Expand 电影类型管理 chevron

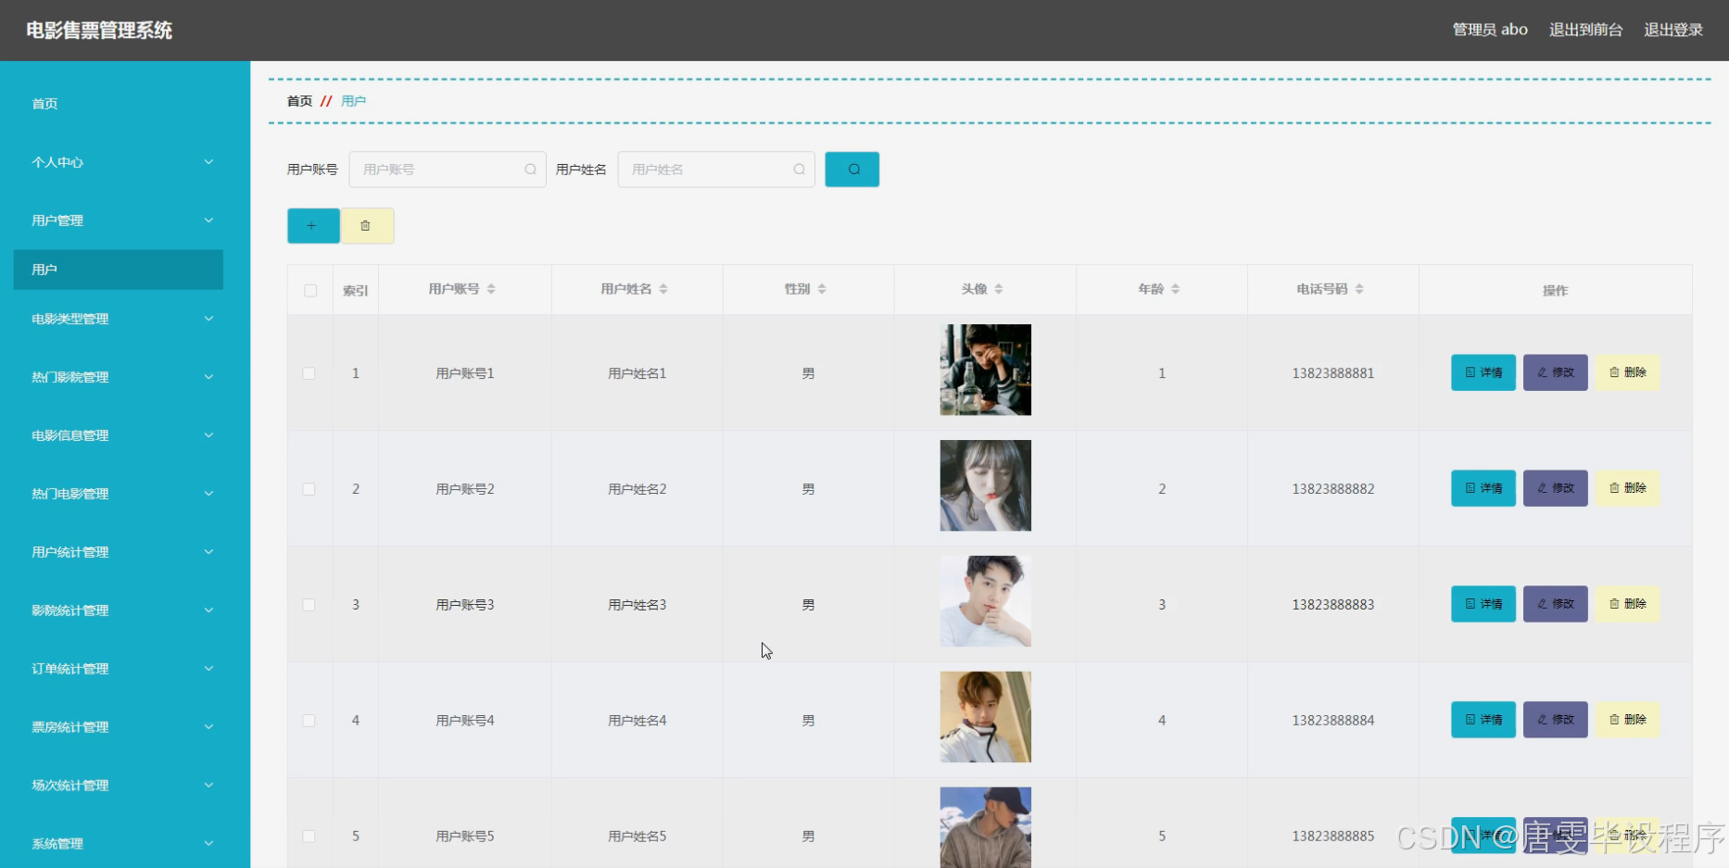[208, 319]
